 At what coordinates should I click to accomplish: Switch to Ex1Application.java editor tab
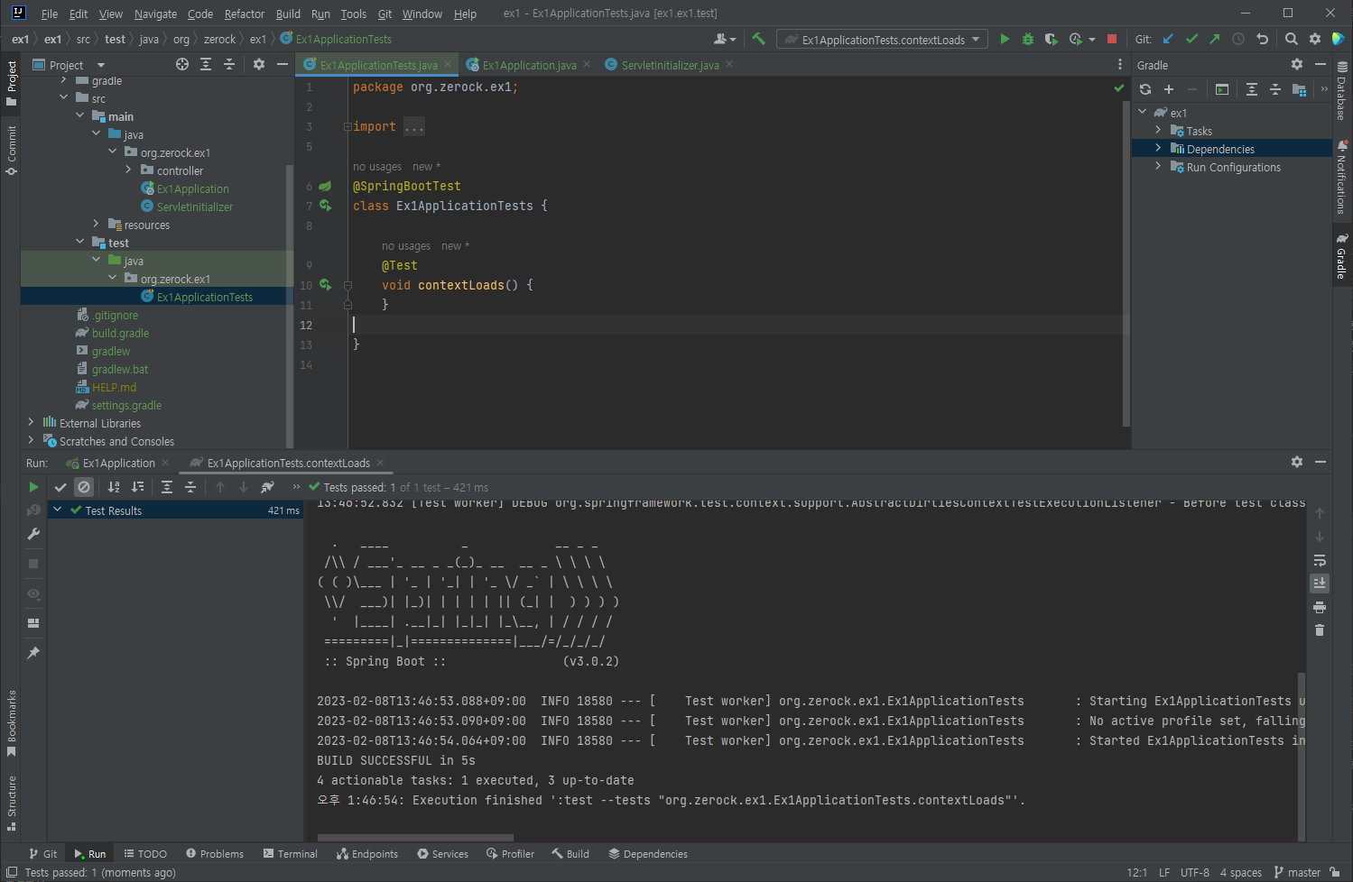(529, 65)
